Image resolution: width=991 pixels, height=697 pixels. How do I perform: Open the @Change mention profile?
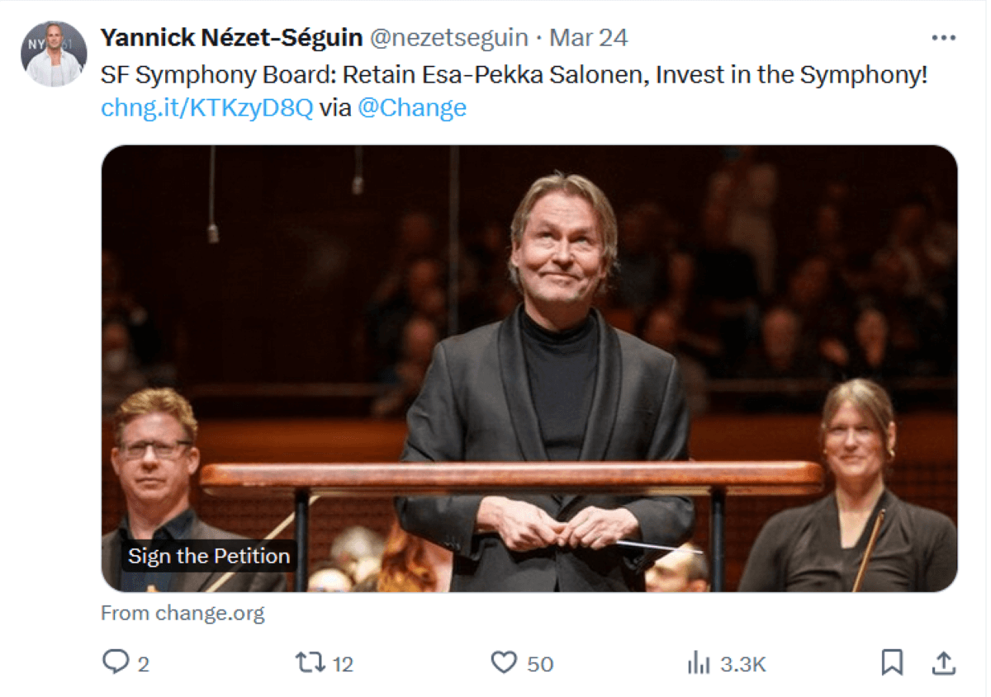413,107
